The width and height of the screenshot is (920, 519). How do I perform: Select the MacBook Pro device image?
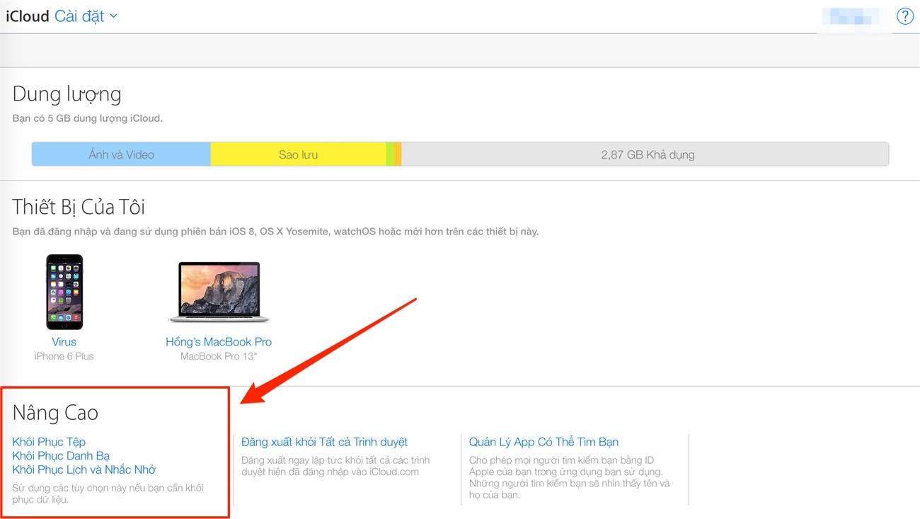tap(219, 292)
